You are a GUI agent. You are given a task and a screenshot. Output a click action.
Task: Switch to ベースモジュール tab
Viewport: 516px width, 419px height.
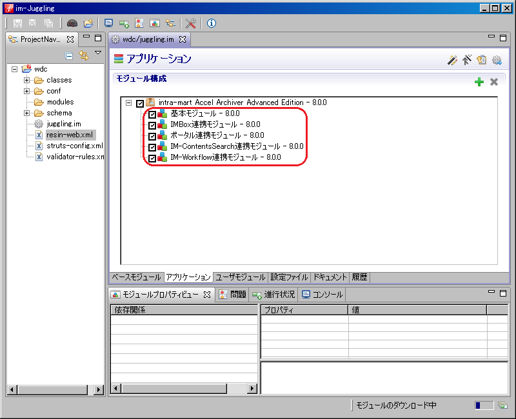(x=136, y=277)
